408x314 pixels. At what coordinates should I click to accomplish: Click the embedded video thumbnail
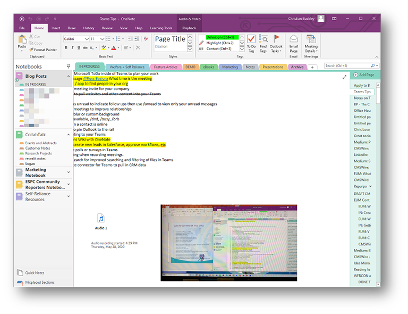(229, 243)
